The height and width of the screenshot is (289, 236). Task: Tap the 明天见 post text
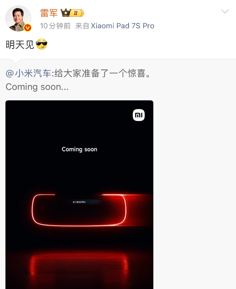click(x=20, y=45)
